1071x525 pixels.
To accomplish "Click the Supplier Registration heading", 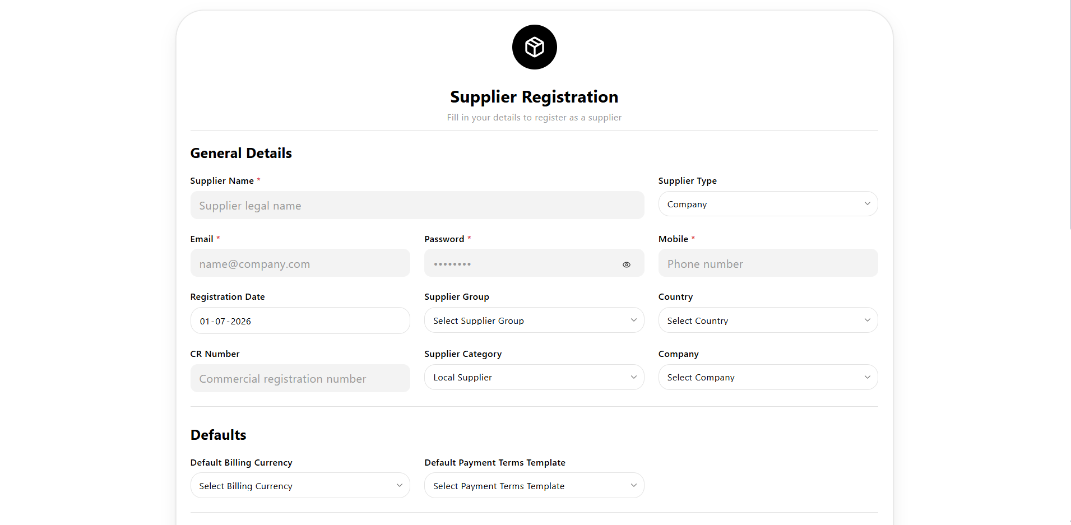I will pos(534,97).
